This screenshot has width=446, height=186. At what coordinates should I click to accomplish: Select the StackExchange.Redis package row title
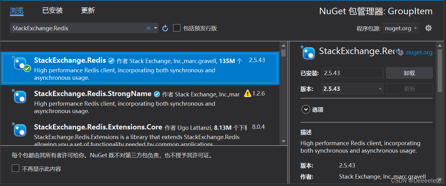coord(70,60)
